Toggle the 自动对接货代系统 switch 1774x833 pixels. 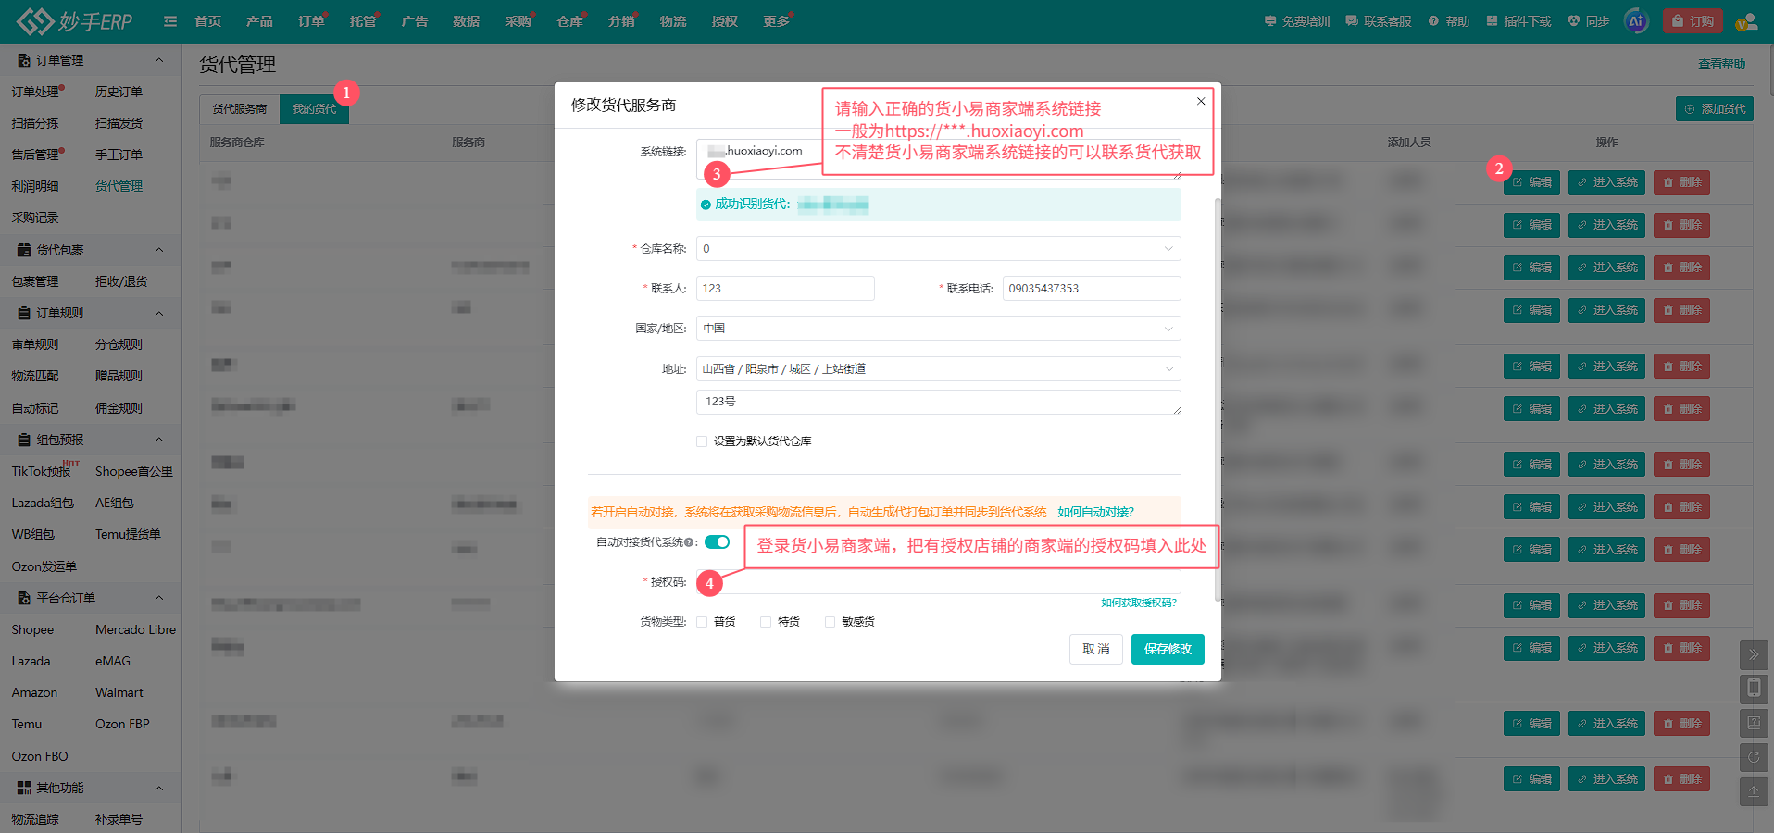tap(717, 542)
